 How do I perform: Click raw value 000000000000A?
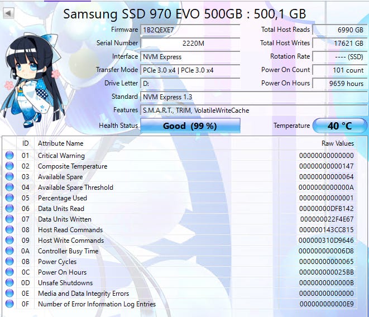(327, 188)
